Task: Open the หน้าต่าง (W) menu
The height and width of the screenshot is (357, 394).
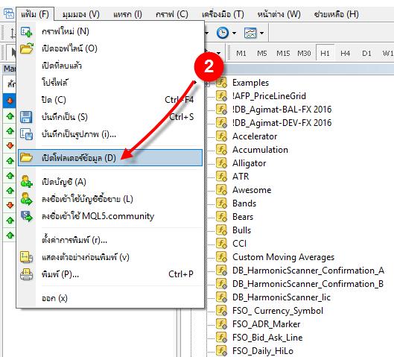Action: coord(279,14)
